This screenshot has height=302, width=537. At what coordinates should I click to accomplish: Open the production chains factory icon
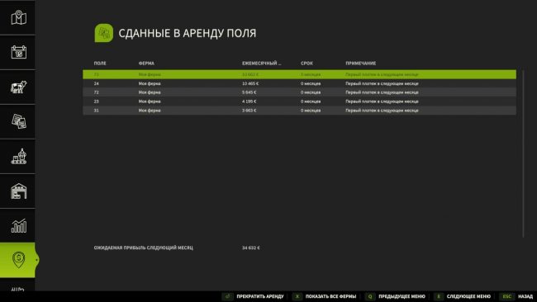pyautogui.click(x=18, y=156)
